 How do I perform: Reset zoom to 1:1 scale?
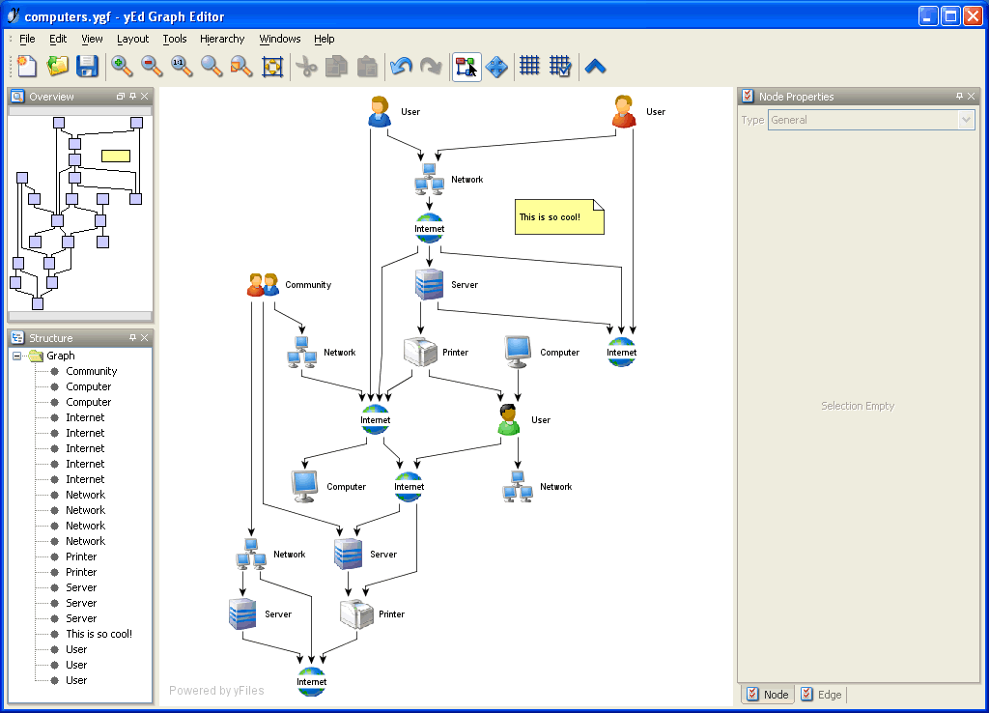[x=183, y=66]
